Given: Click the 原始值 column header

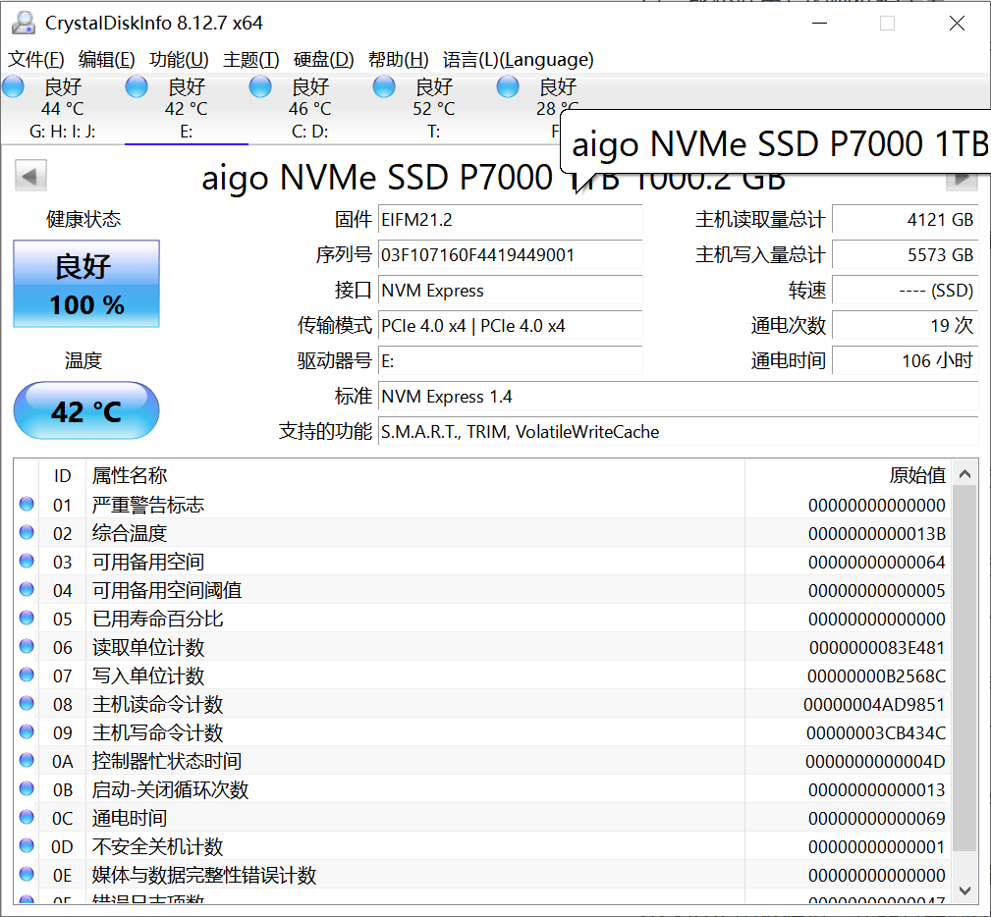Looking at the screenshot, I should (917, 475).
